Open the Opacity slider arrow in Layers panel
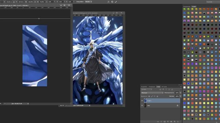 (180, 93)
